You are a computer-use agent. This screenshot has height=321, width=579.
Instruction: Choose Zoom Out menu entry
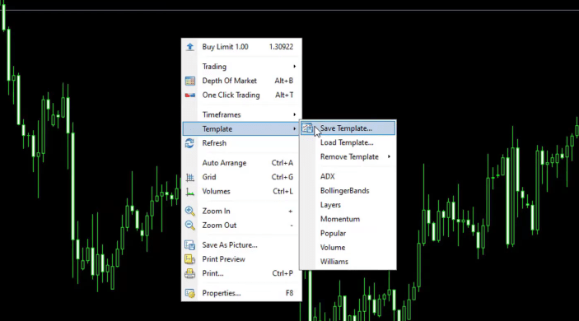click(x=241, y=225)
